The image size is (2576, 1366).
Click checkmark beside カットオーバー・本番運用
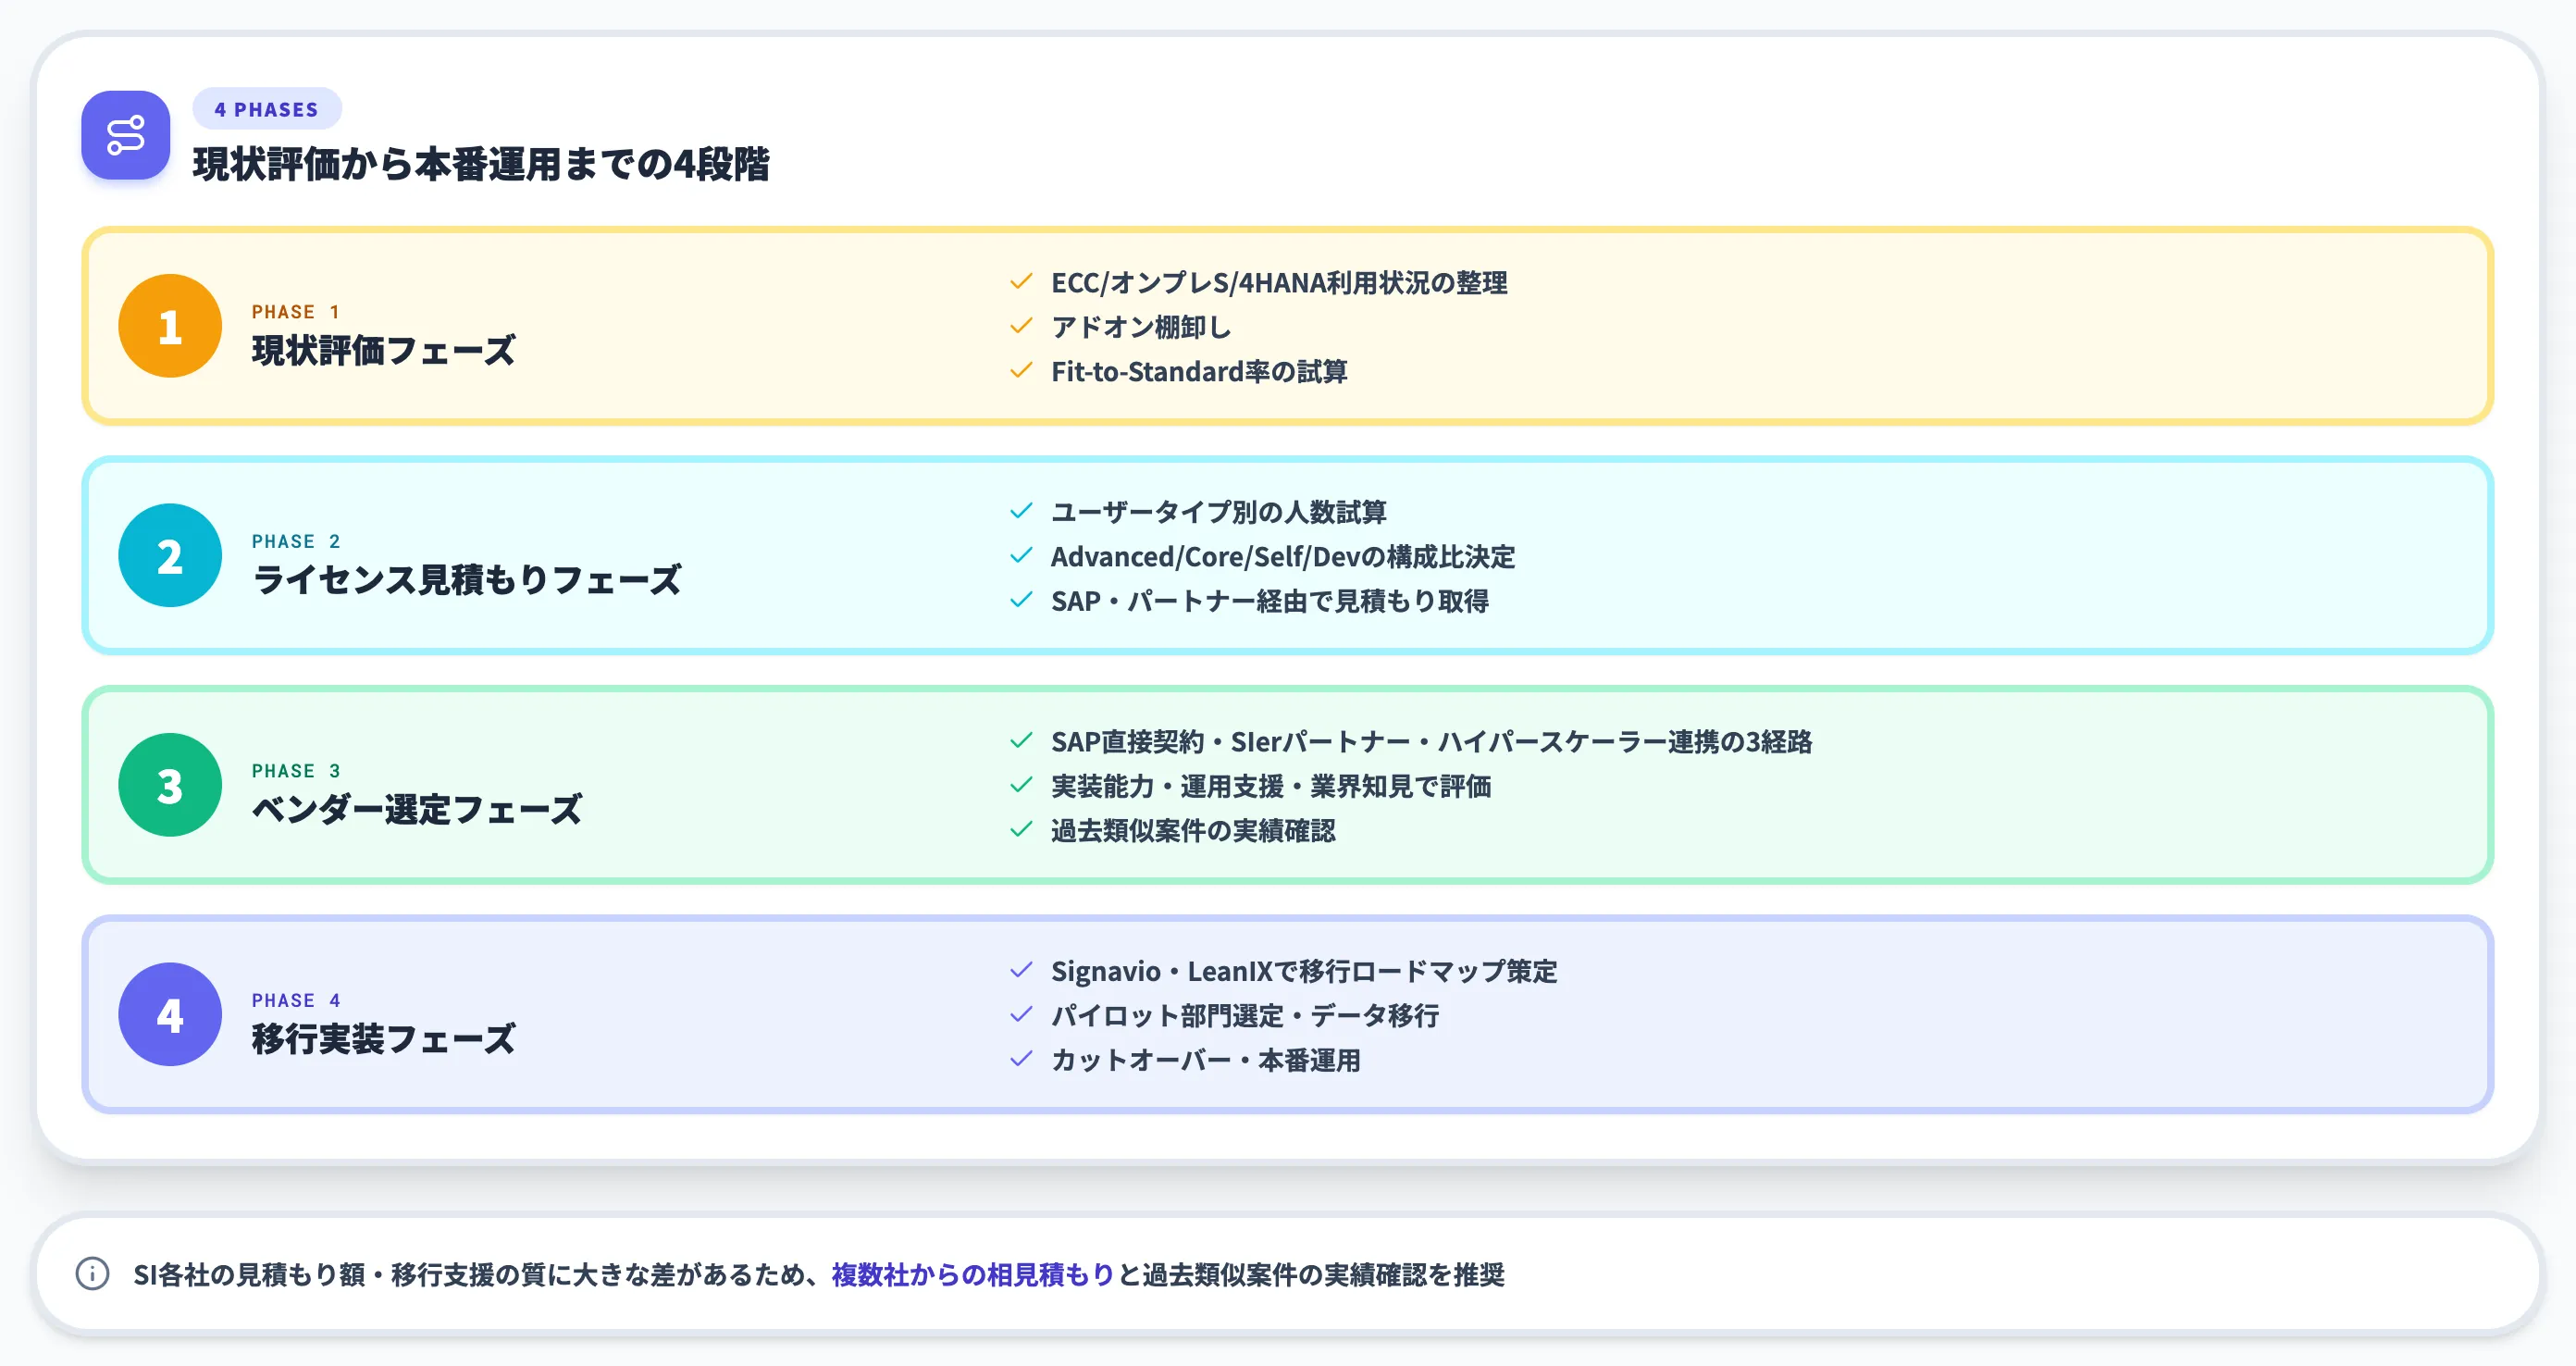pos(1021,1059)
